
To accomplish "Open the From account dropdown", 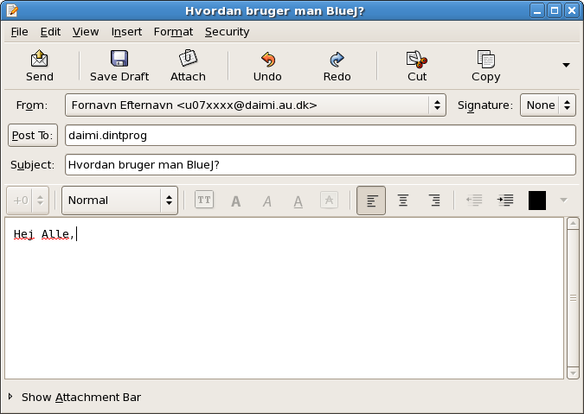I will click(x=255, y=105).
